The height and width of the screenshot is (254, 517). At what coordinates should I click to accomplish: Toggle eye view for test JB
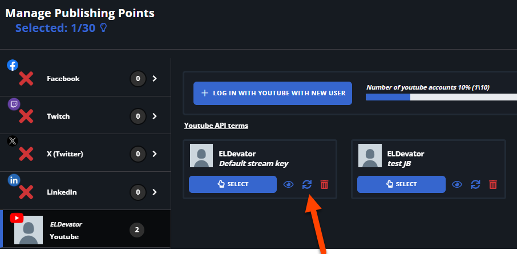coord(457,184)
